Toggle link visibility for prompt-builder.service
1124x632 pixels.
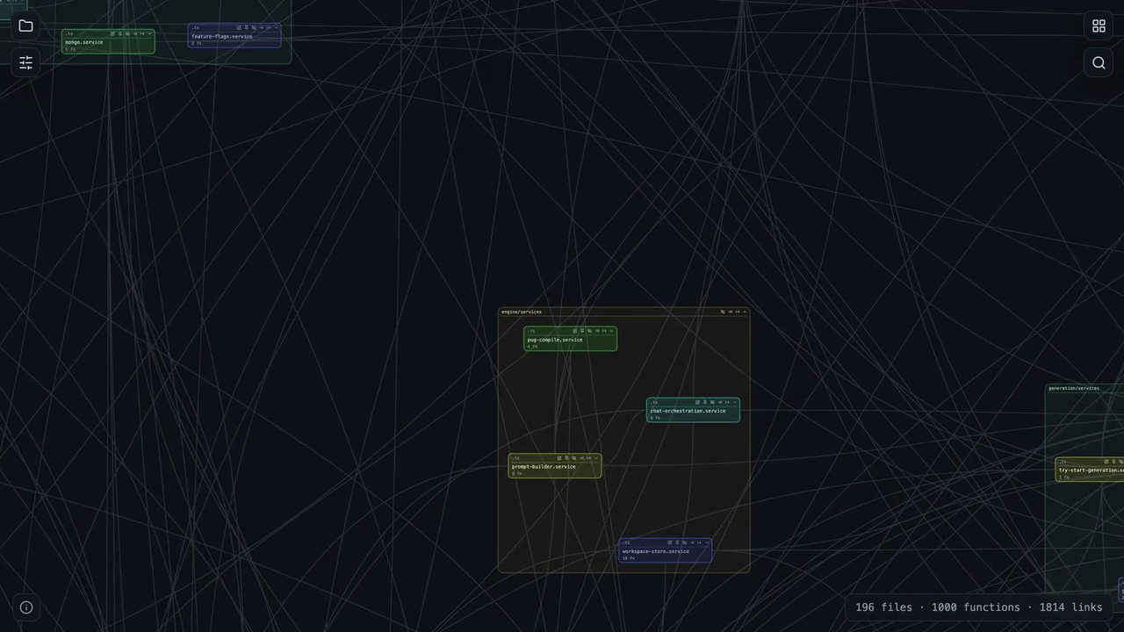point(574,458)
